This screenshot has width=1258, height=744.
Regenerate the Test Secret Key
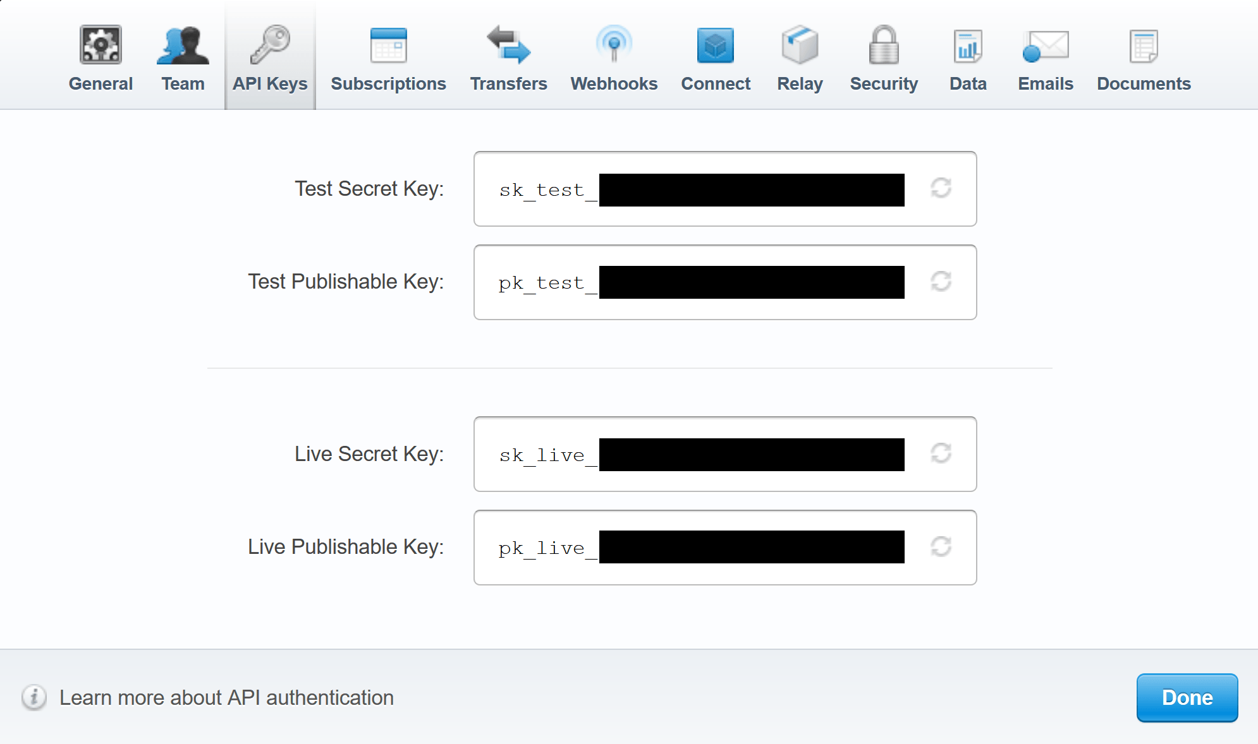[941, 188]
